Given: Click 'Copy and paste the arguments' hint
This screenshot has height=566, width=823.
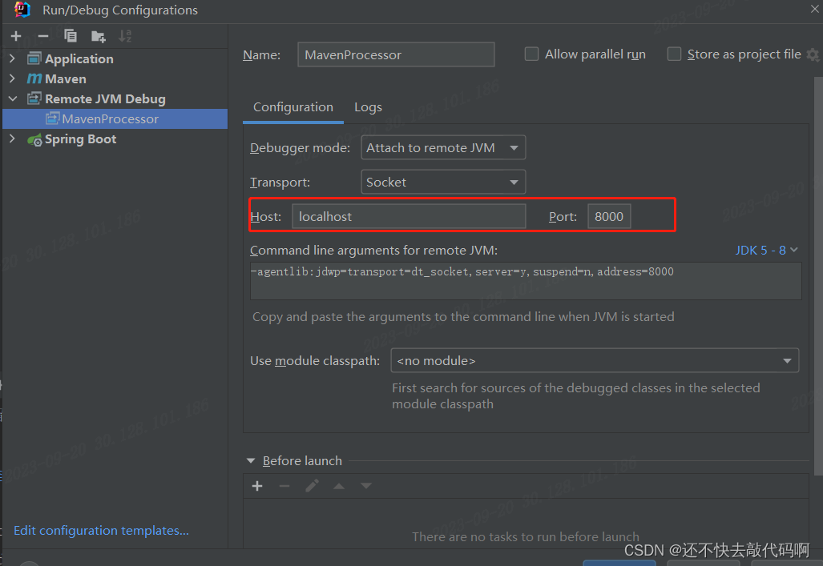Looking at the screenshot, I should tap(463, 317).
